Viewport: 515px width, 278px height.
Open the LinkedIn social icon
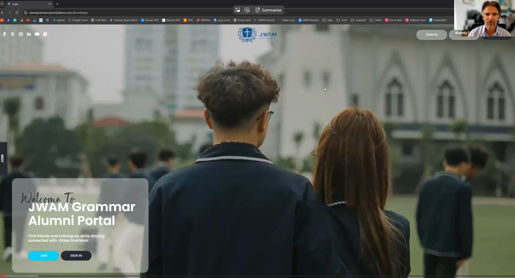pyautogui.click(x=29, y=34)
